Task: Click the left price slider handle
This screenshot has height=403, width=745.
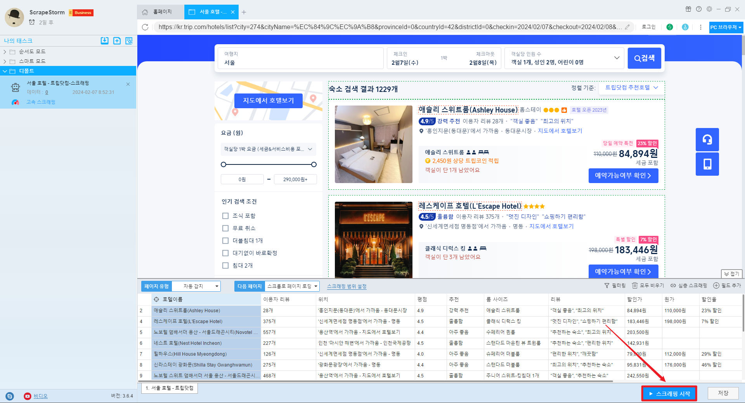Action: click(223, 164)
